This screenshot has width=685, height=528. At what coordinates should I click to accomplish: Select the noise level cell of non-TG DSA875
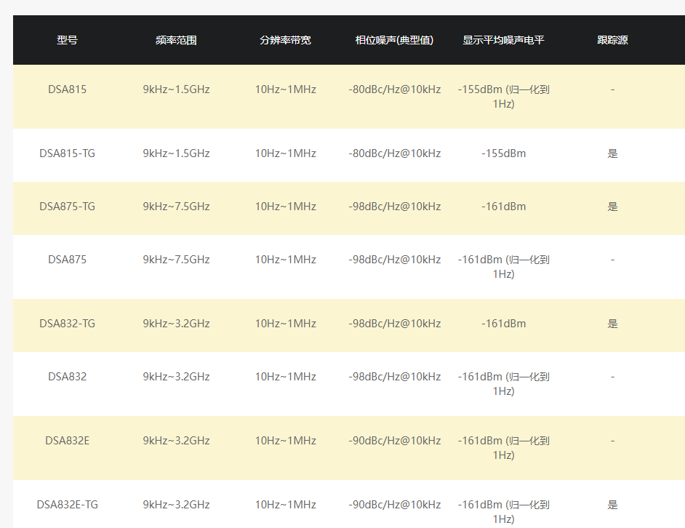point(504,267)
